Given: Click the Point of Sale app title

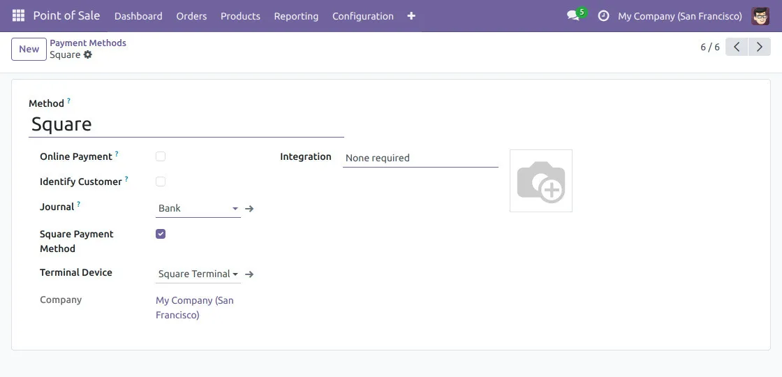Looking at the screenshot, I should tap(66, 15).
